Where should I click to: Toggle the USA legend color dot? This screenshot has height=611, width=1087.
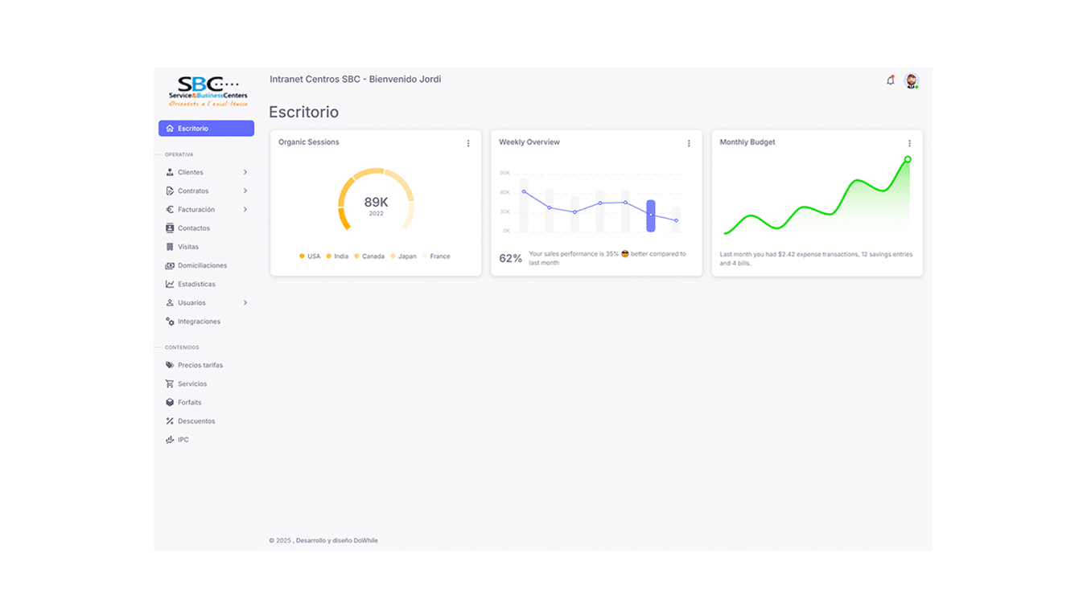pos(302,256)
